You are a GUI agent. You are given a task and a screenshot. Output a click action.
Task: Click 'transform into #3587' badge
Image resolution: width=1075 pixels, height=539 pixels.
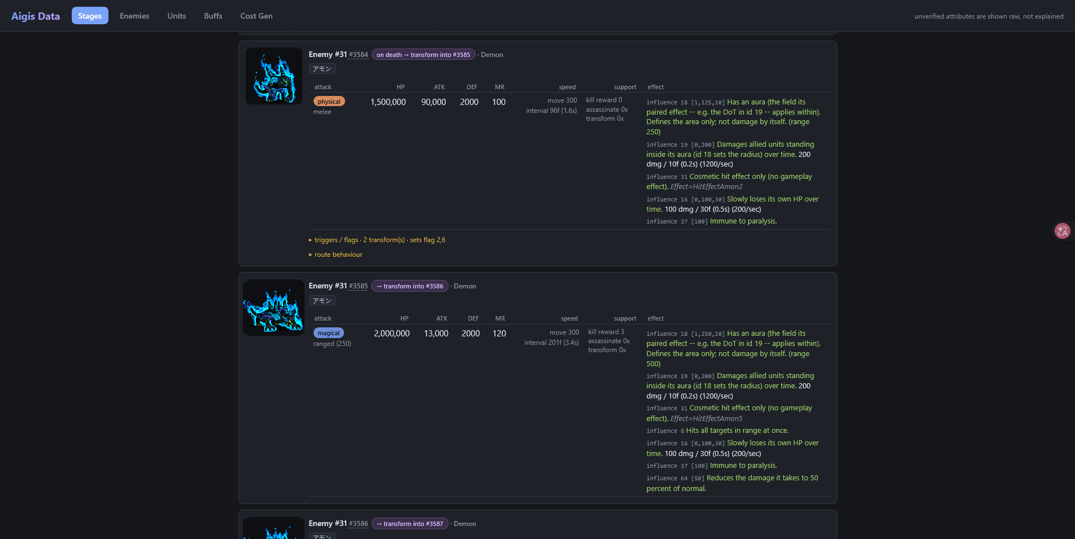[410, 524]
